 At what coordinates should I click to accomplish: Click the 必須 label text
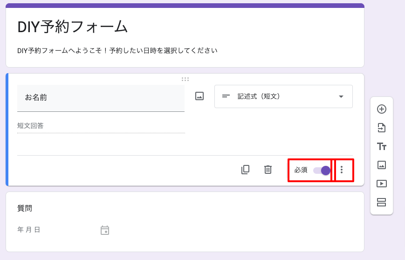301,170
